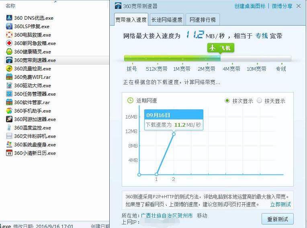Click the 360宽带测速器 title bar logo icon
This screenshot has width=307, height=228.
118,6
